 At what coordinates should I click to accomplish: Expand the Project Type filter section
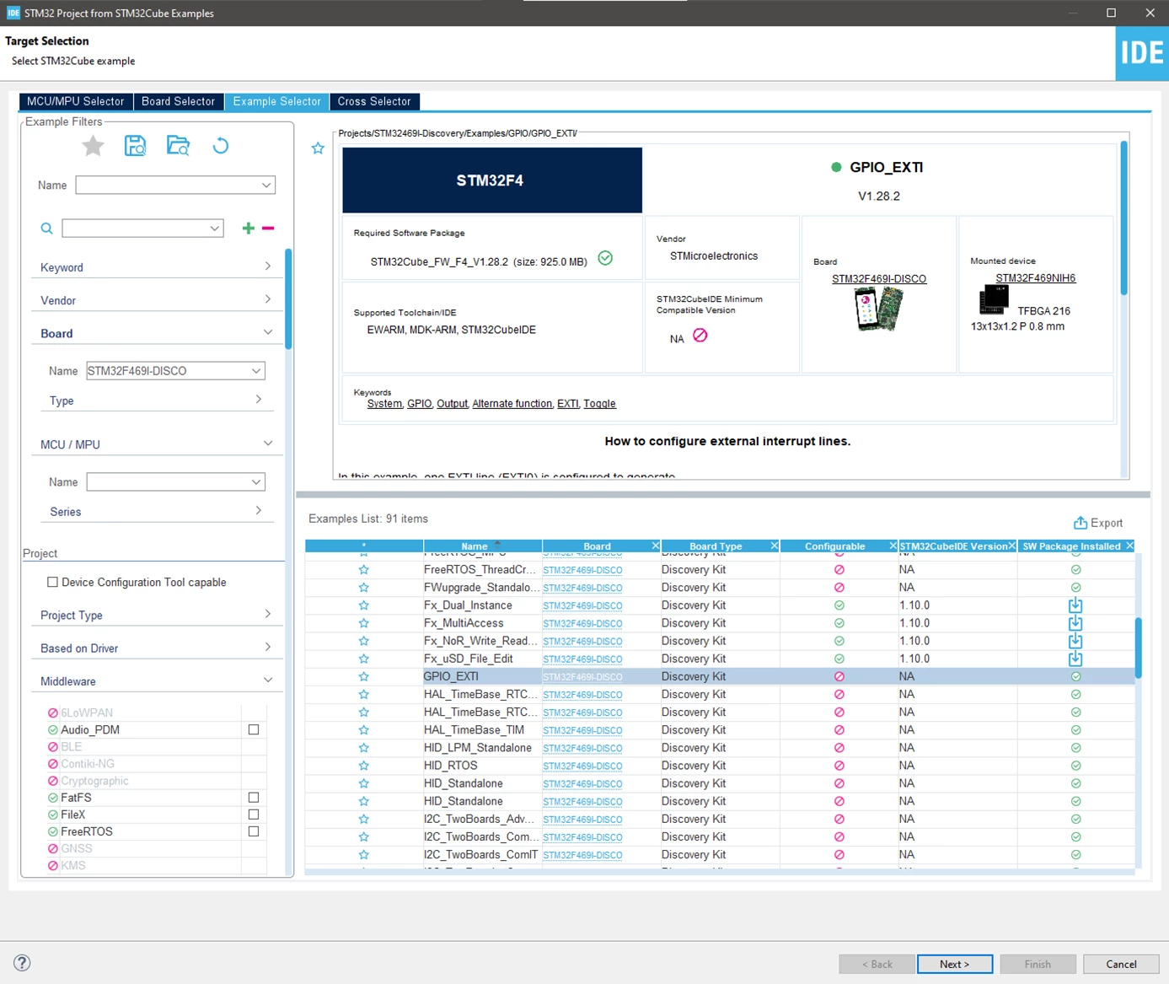[155, 615]
